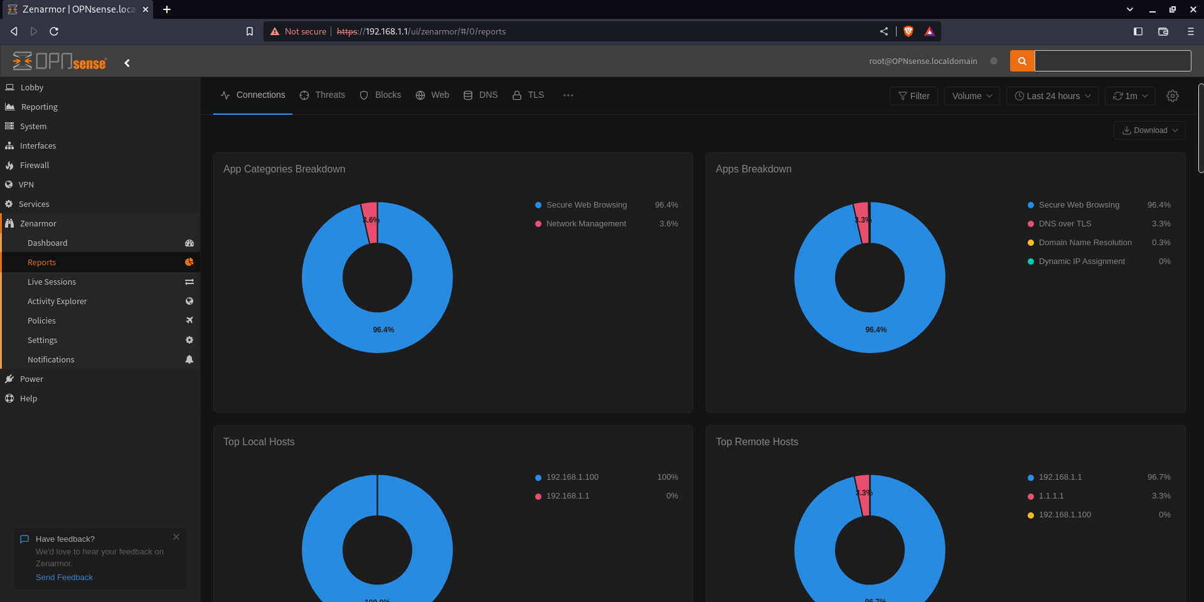Dismiss the Have feedback popup

176,537
